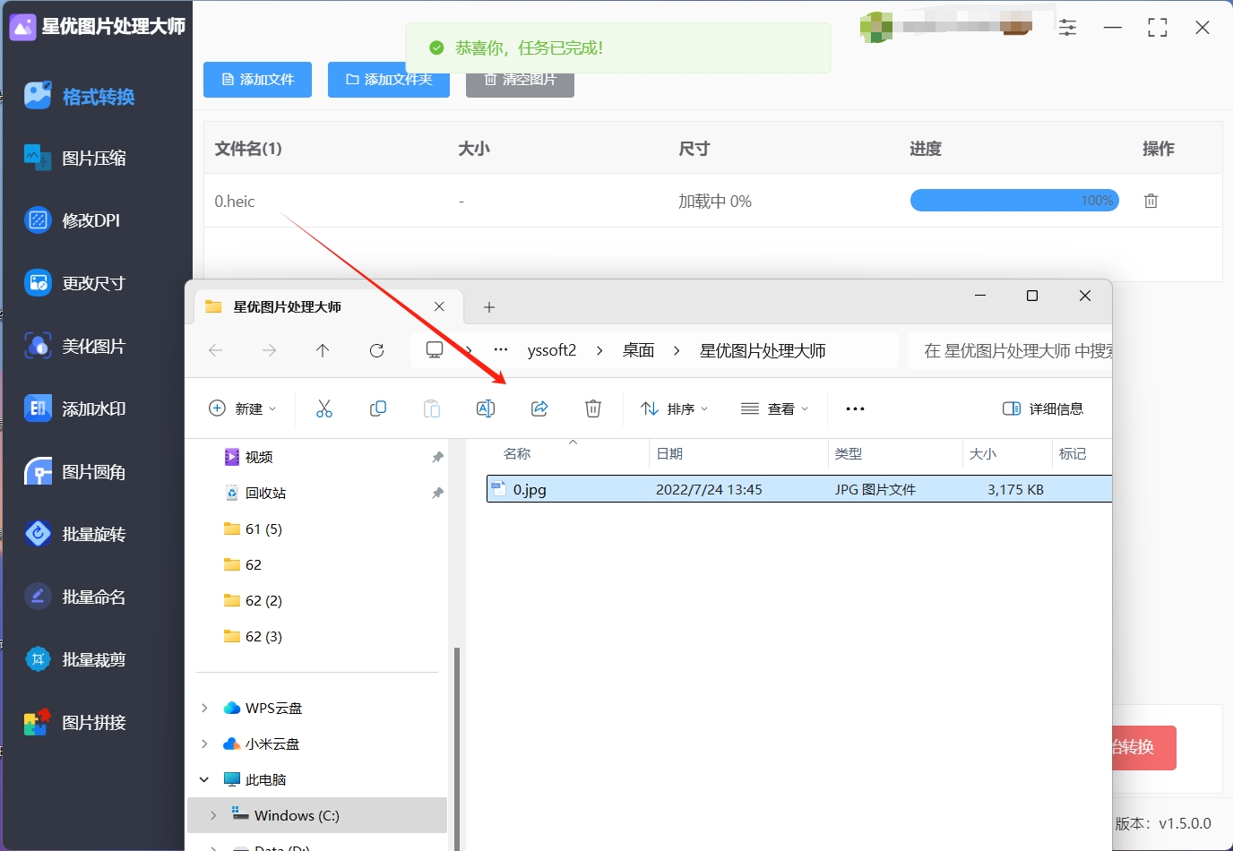Viewport: 1233px width, 851px height.
Task: Open the 图片压缩 image compression module
Action: click(x=75, y=159)
